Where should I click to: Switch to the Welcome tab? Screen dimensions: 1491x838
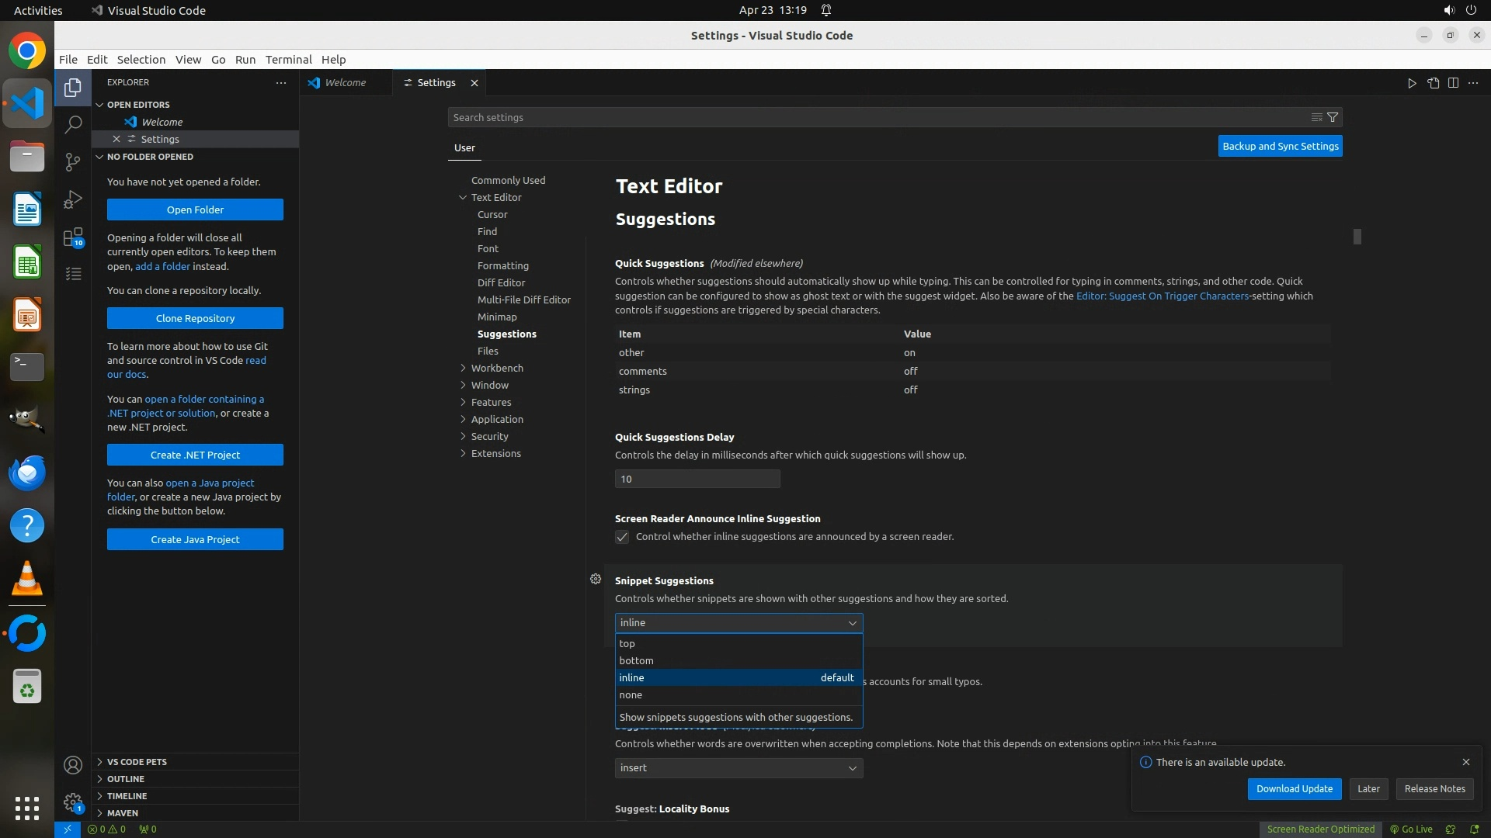tap(345, 83)
